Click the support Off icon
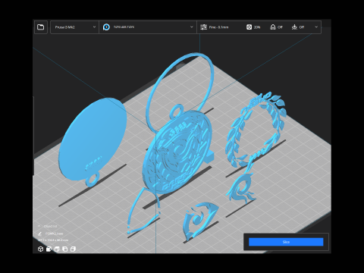 point(273,27)
